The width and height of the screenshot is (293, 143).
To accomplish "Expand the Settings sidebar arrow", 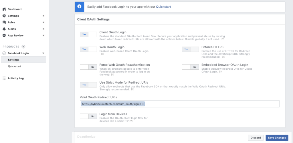I will [43, 16].
